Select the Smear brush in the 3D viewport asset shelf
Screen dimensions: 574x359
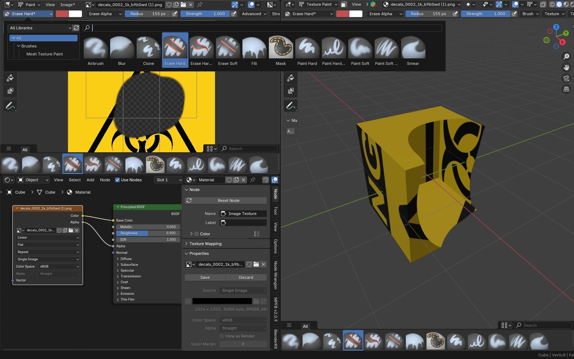539,341
